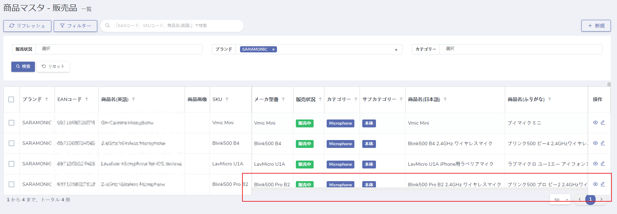
Task: Sort by カテゴリー column arrow
Action: point(356,99)
